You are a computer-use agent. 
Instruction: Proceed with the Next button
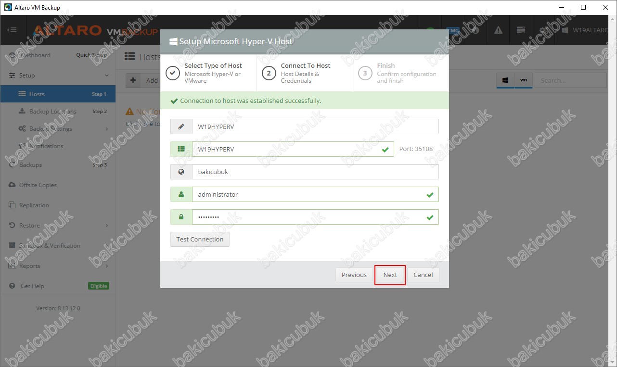point(390,275)
